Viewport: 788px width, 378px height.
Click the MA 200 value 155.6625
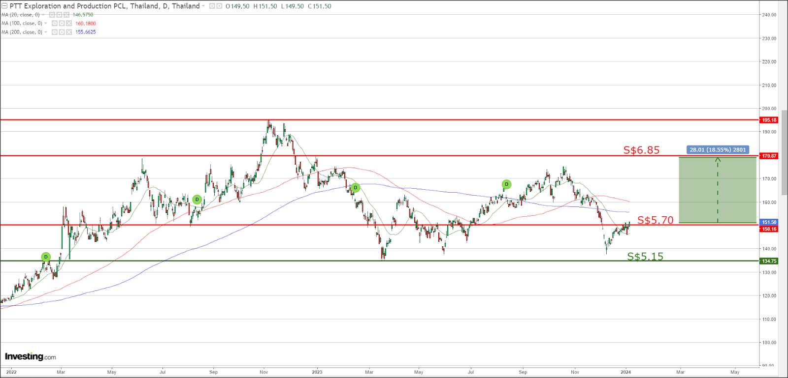86,32
